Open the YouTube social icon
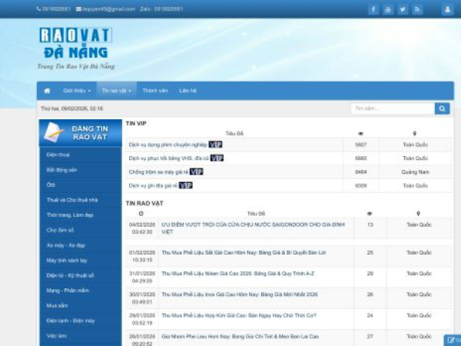Image resolution: width=461 pixels, height=346 pixels. (388, 9)
